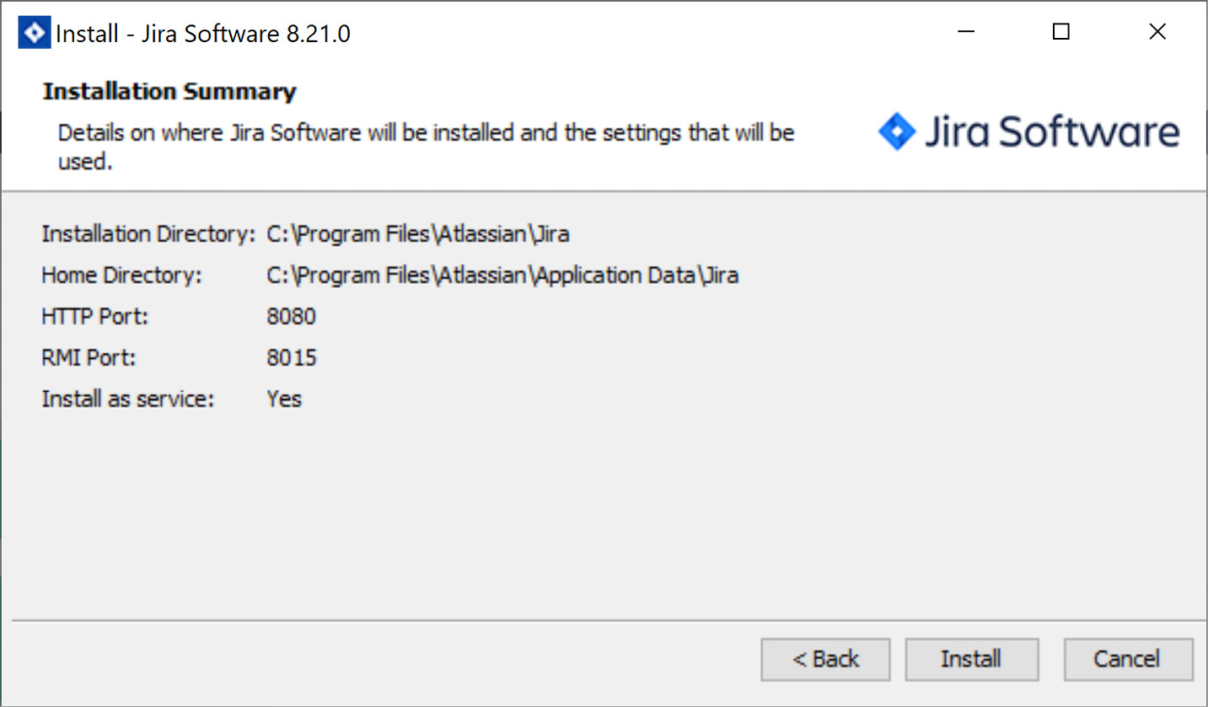Click the Jira installer icon in the title bar
This screenshot has width=1208, height=707.
click(33, 32)
